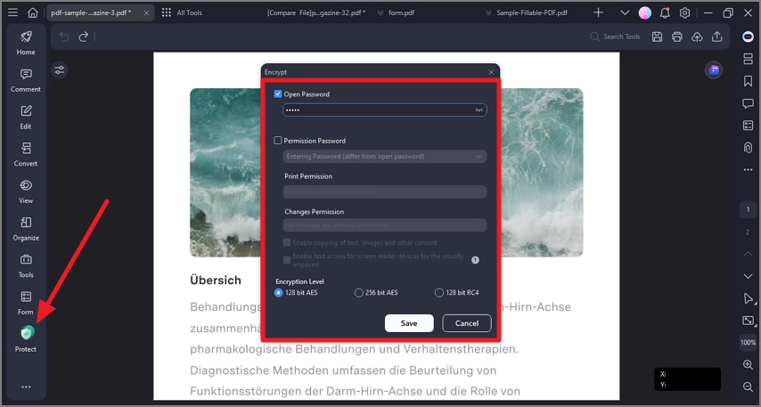Open the properties settings slider icon

coord(60,70)
